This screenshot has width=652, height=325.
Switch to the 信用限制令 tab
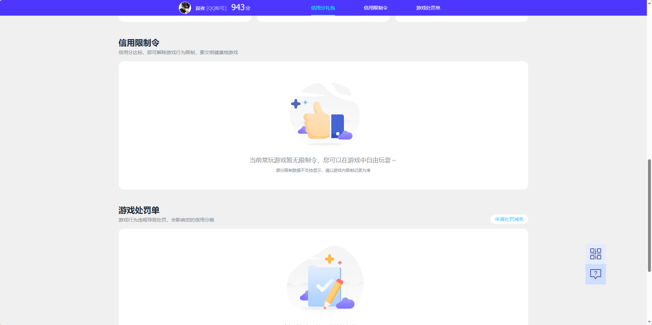pos(376,7)
